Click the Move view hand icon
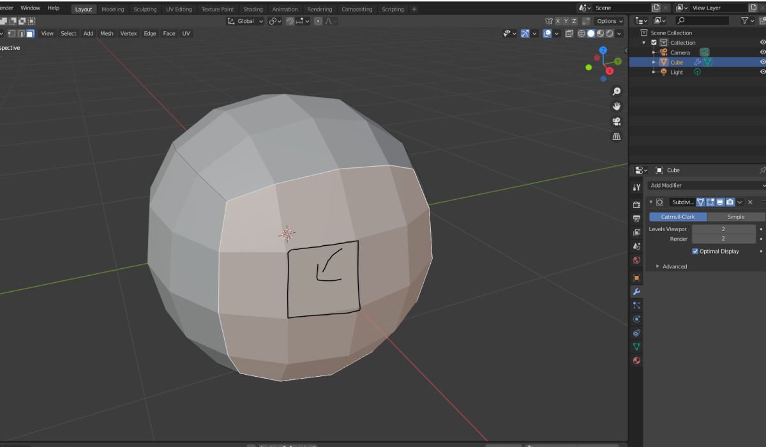 (616, 107)
